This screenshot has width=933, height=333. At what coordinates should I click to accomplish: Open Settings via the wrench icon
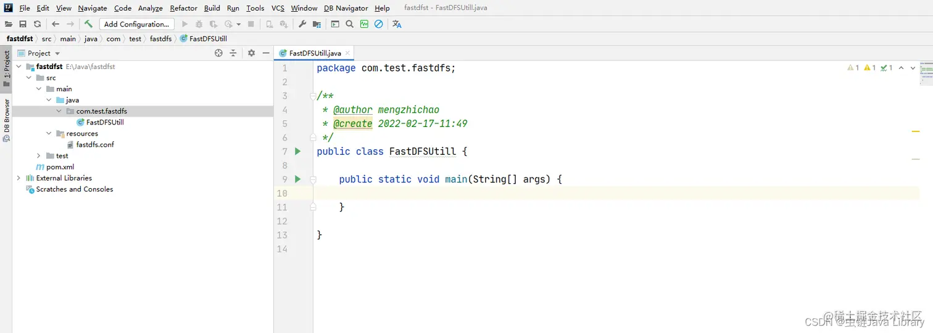(x=302, y=24)
